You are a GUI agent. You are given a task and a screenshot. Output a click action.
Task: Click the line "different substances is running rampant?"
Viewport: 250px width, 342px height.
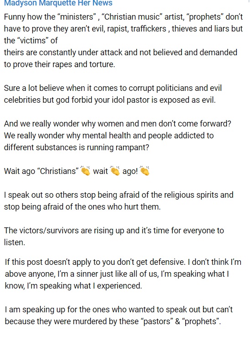pyautogui.click(x=76, y=147)
